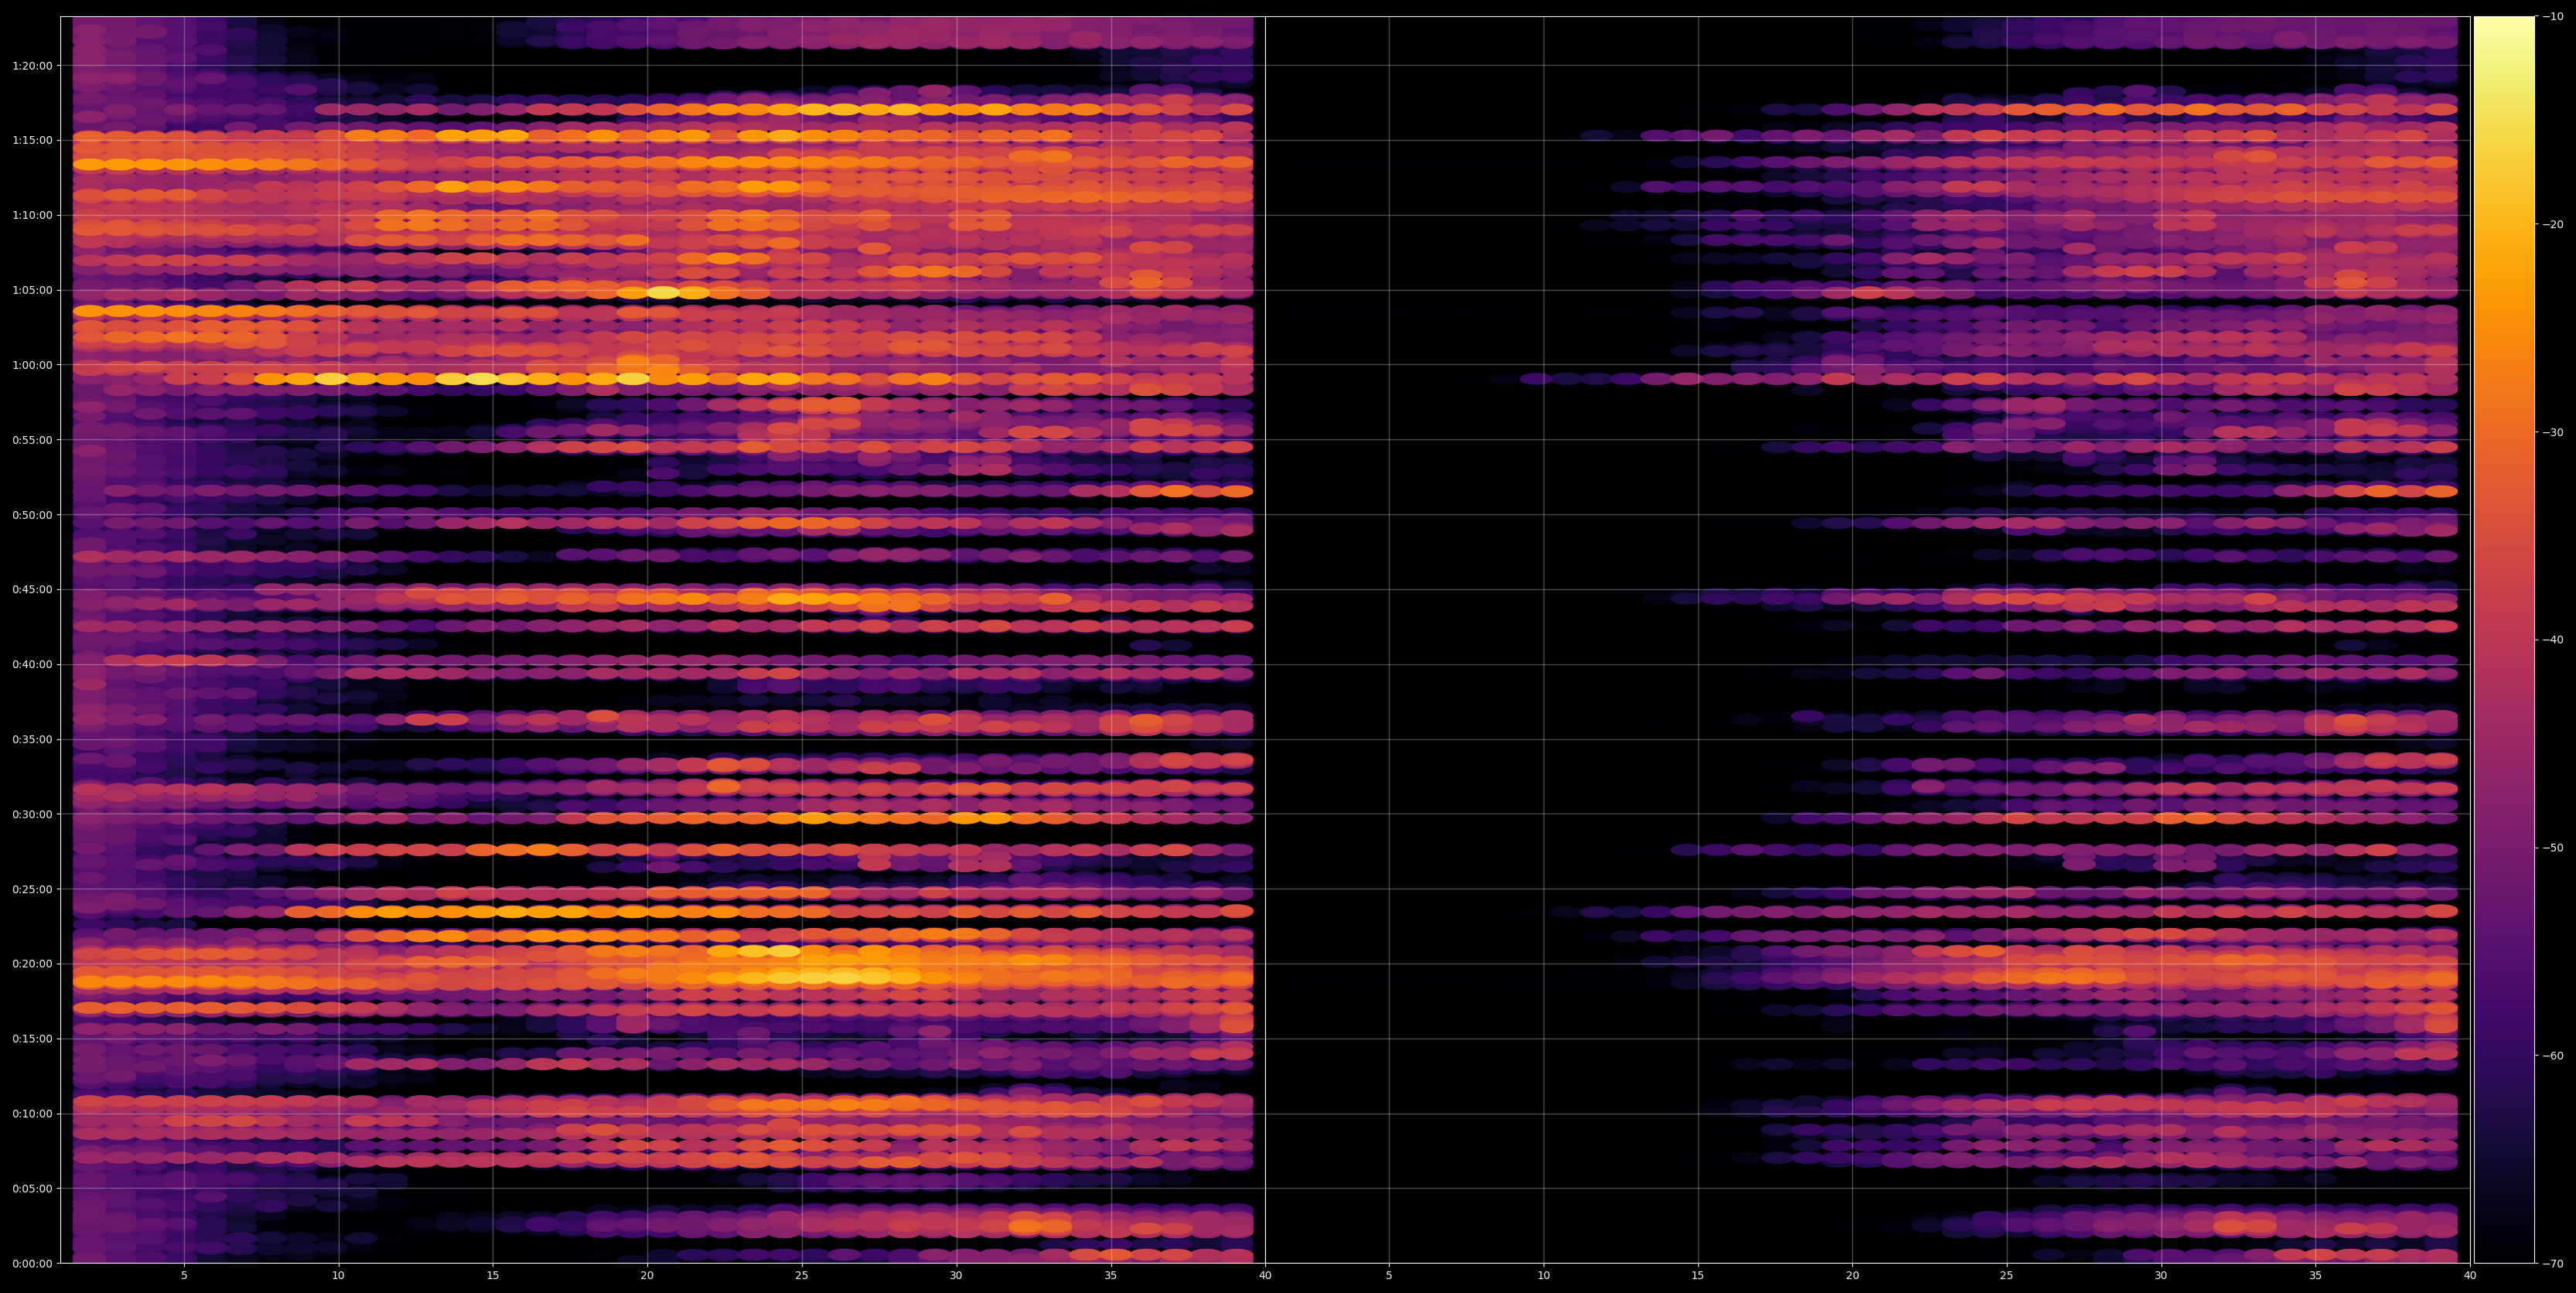Click the 0:00:00 time axis label
Screen dimensions: 2576x1293
point(32,1263)
